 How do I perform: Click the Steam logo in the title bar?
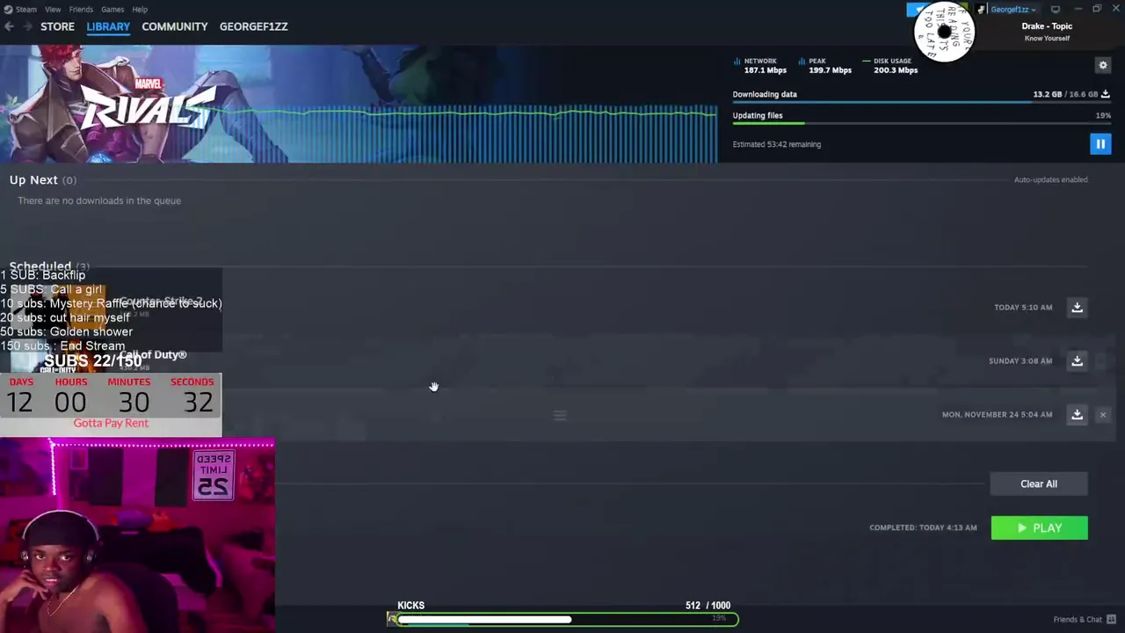pyautogui.click(x=8, y=9)
